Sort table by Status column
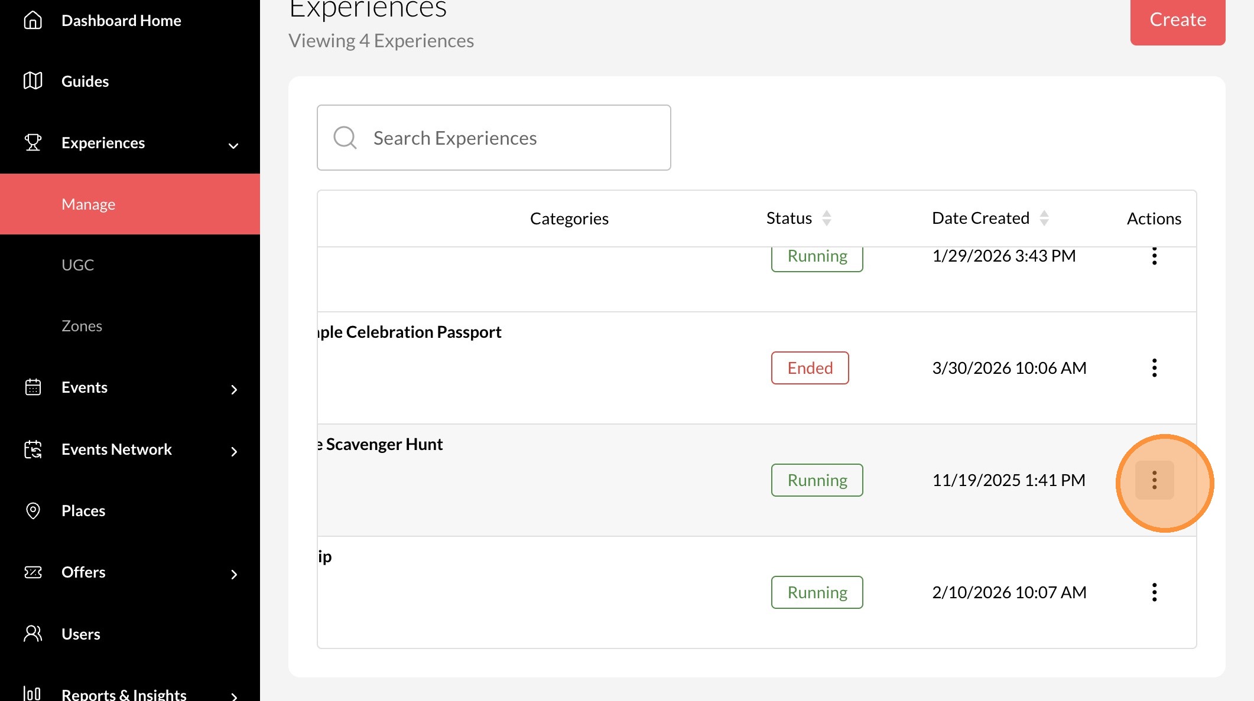1254x701 pixels. [x=826, y=219]
